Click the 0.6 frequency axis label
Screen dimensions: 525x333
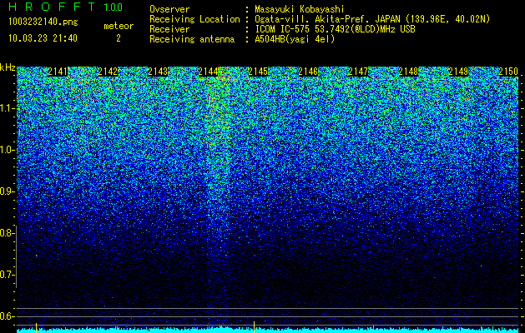6,316
